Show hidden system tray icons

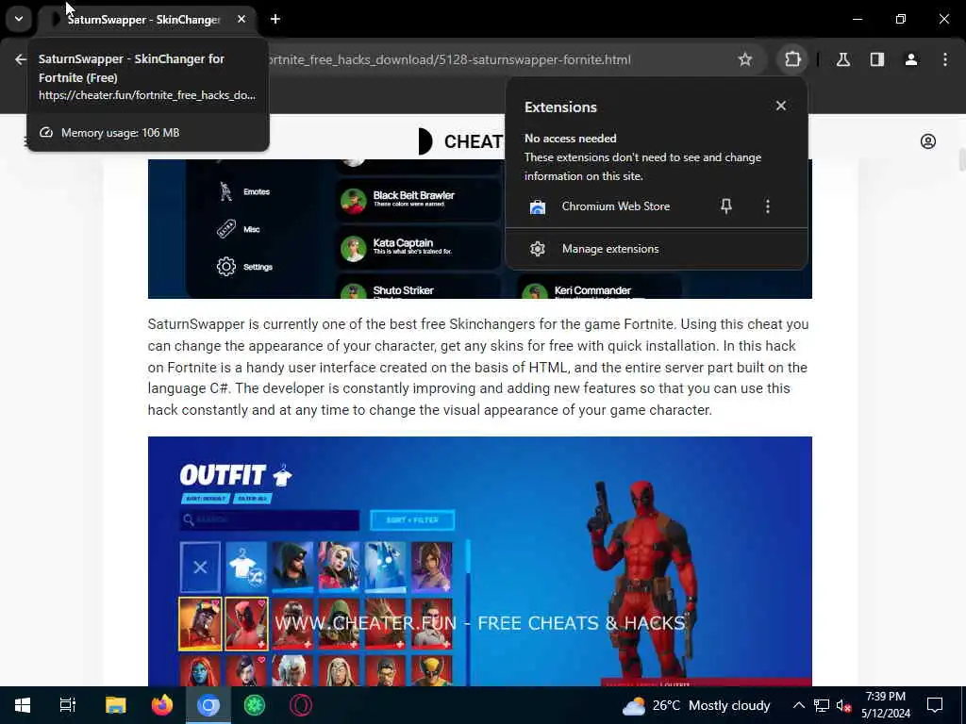point(798,705)
